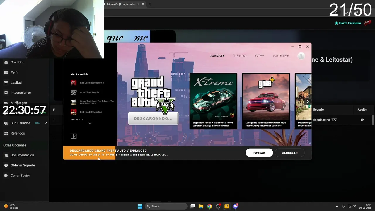Select the Interacción browser tab
Viewport: 375px width, 211px height.
pos(121,4)
